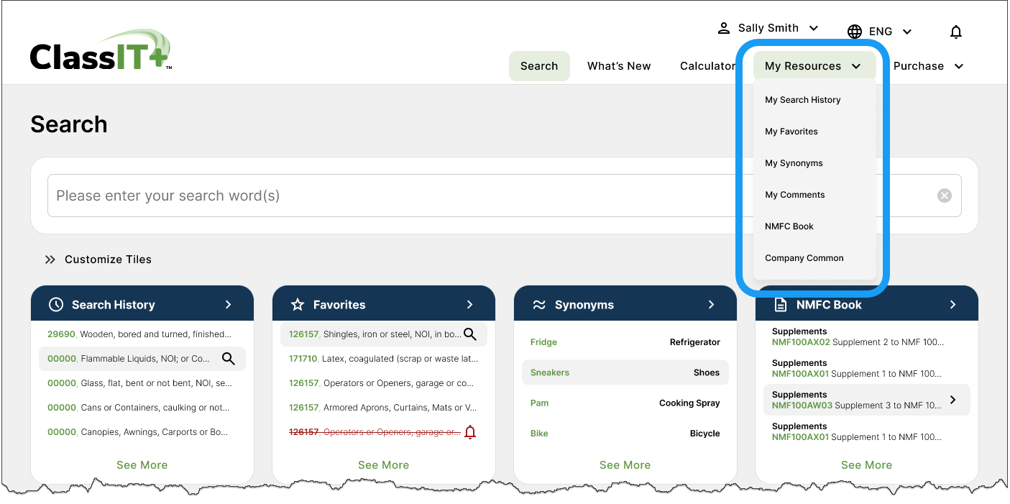Click See More under Synonyms
The width and height of the screenshot is (1010, 504).
pyautogui.click(x=625, y=465)
